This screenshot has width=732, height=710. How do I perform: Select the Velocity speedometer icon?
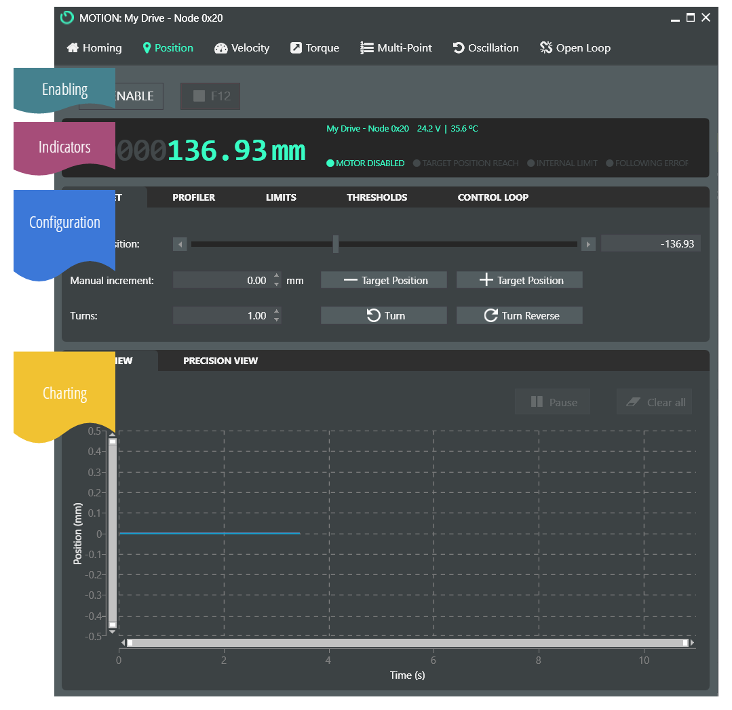[220, 48]
